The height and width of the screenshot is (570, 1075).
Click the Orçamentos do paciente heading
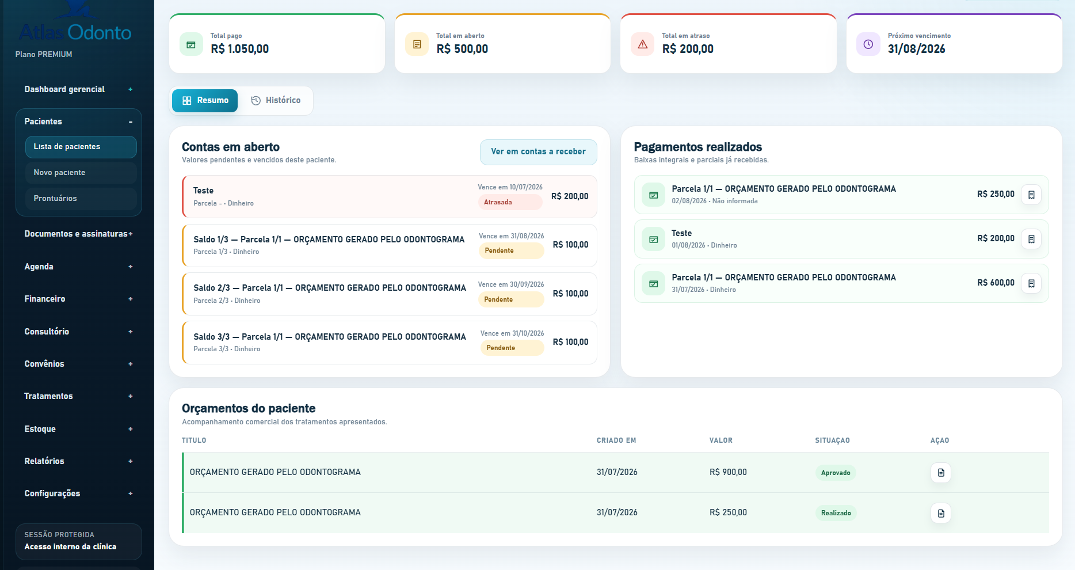tap(249, 408)
